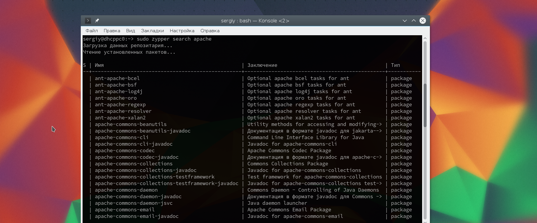The image size is (537, 223).
Task: Click the 'sudo zypper search apache' command text
Action: pyautogui.click(x=174, y=39)
